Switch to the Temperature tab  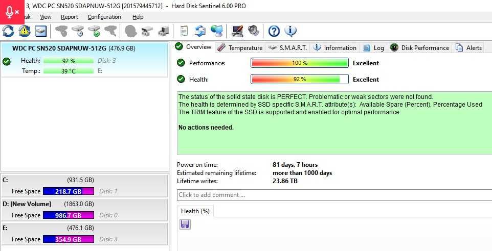(240, 47)
